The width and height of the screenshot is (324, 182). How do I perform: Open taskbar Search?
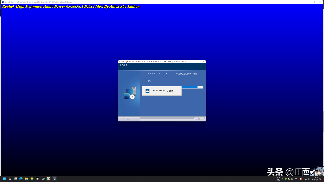[x=10, y=179]
